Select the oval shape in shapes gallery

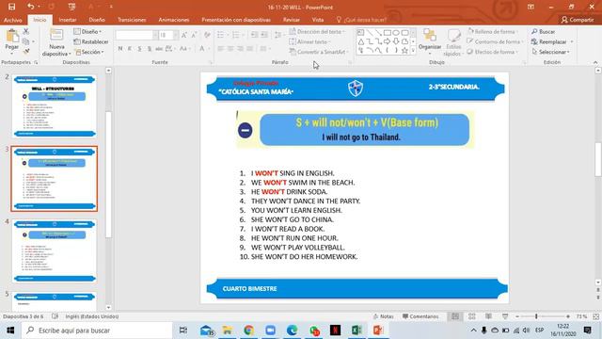396,33
